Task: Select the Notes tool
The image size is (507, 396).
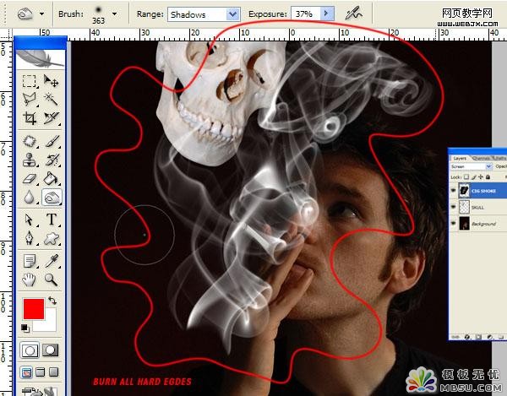Action: [29, 261]
